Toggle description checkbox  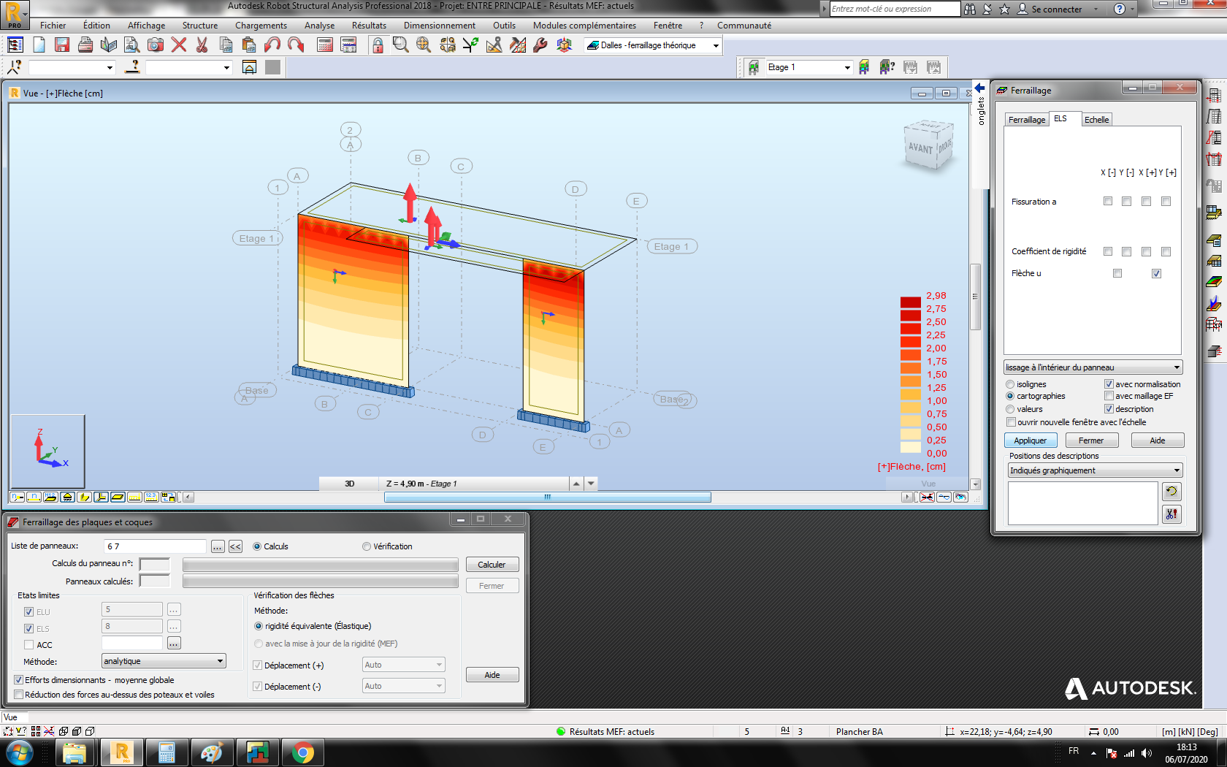(x=1109, y=409)
